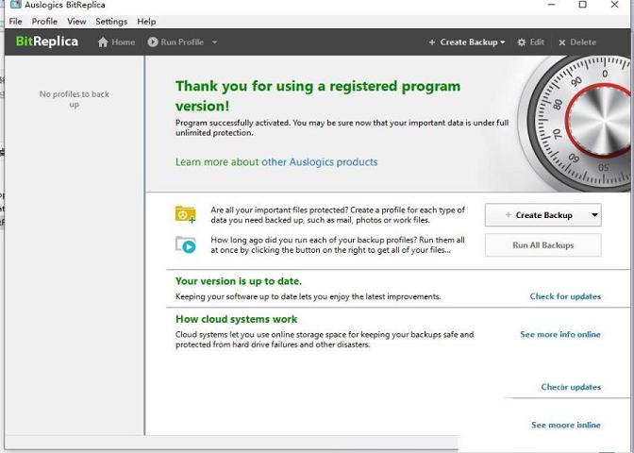Viewport: 634px width, 453px height.
Task: Open the View menu
Action: [76, 22]
